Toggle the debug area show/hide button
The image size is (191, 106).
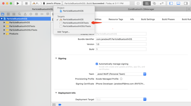pyautogui.click(x=54, y=104)
